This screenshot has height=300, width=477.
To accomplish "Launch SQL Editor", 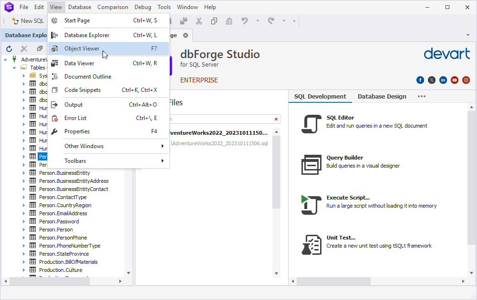I will [364, 123].
